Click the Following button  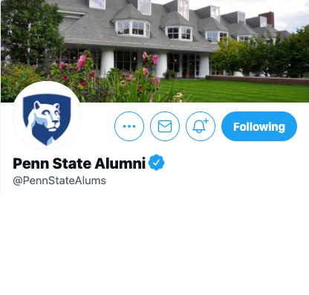[x=259, y=126]
